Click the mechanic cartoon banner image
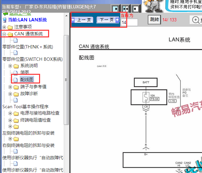Image resolution: width=202 pixels, height=173 pixels. [x=153, y=6]
